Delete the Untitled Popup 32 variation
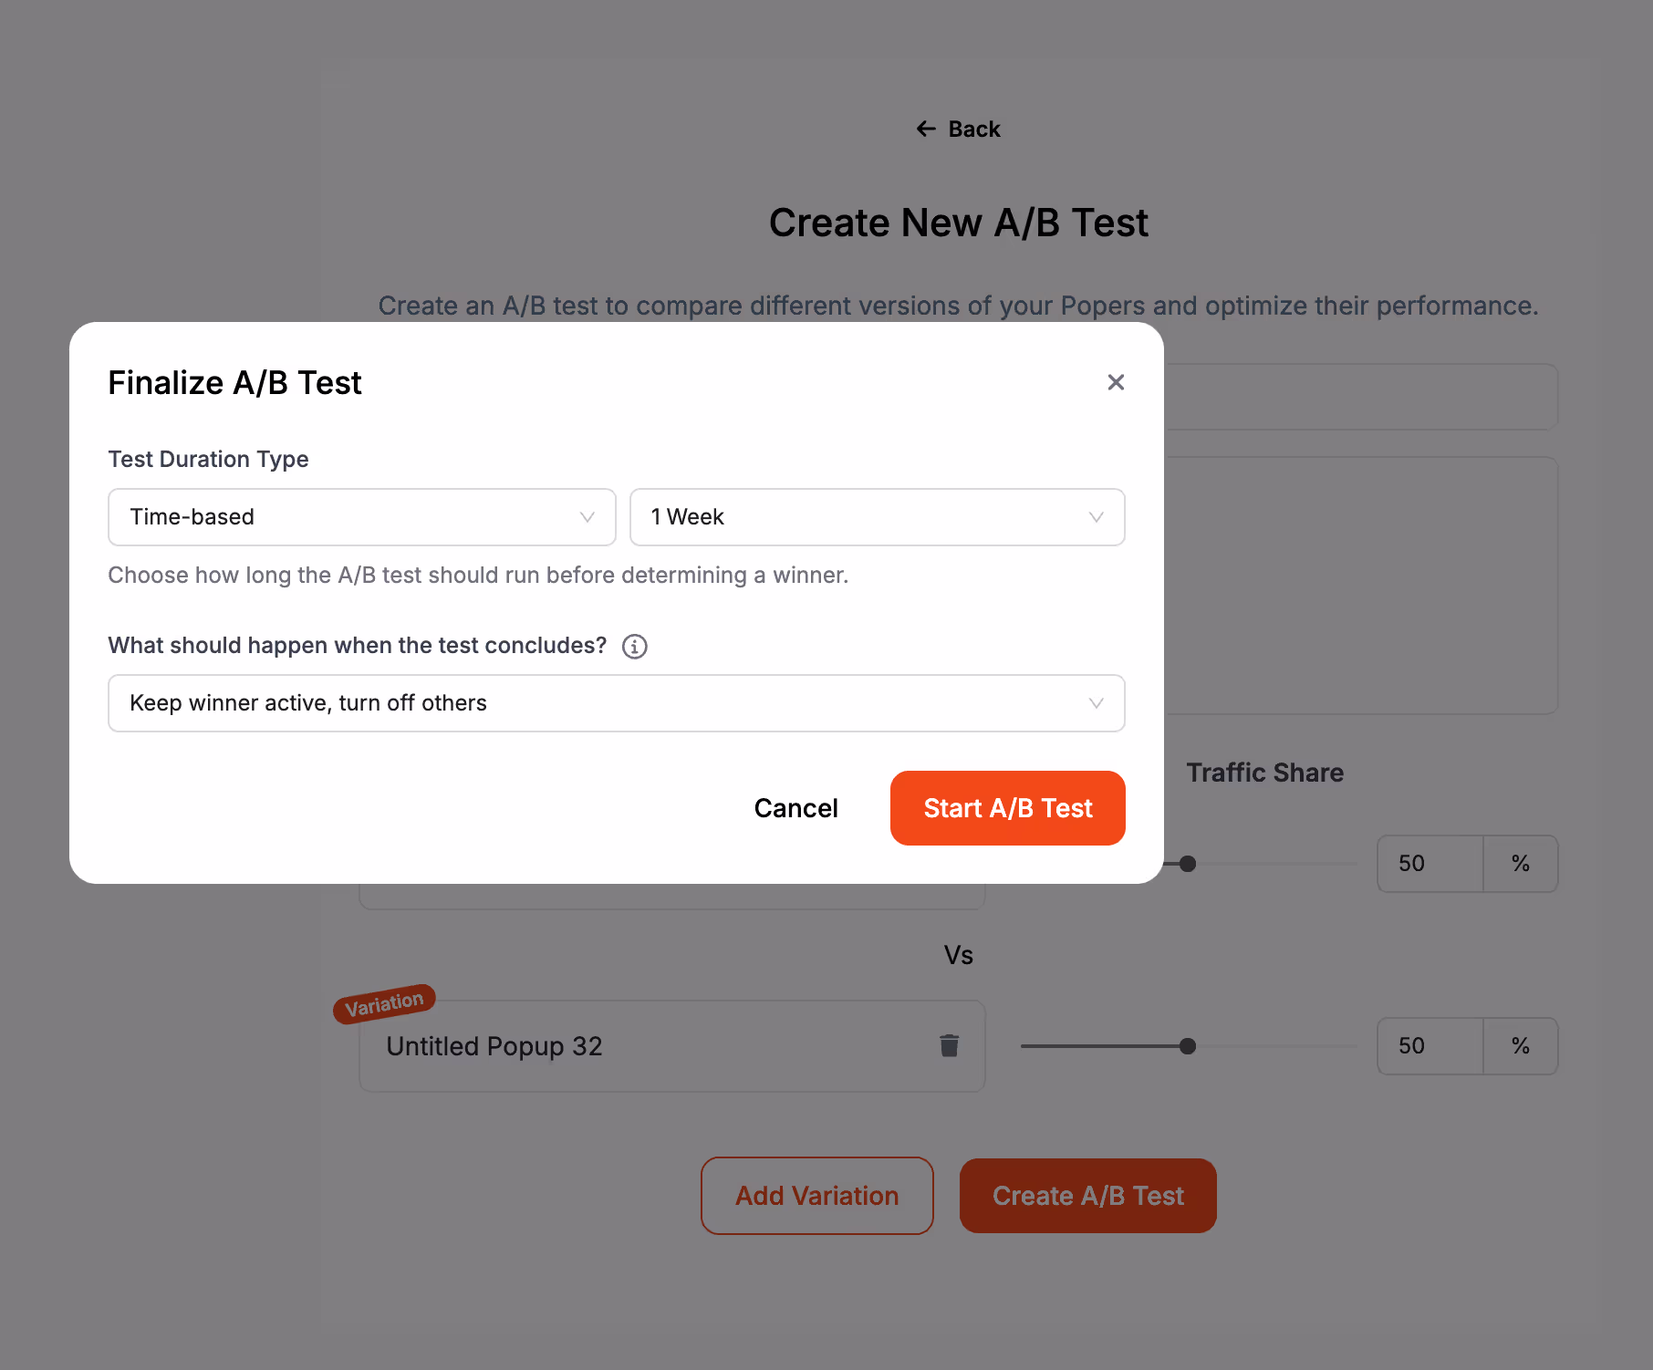Viewport: 1653px width, 1370px height. (x=949, y=1045)
